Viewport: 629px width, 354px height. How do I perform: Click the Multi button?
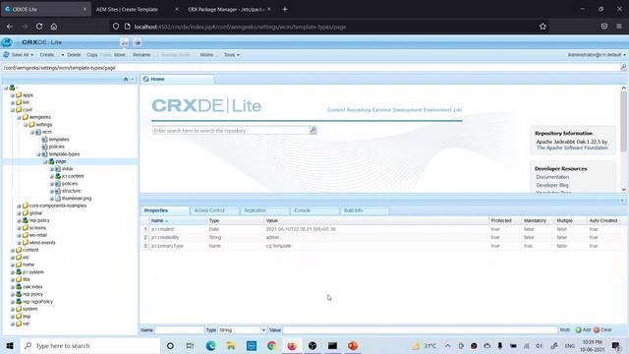565,330
